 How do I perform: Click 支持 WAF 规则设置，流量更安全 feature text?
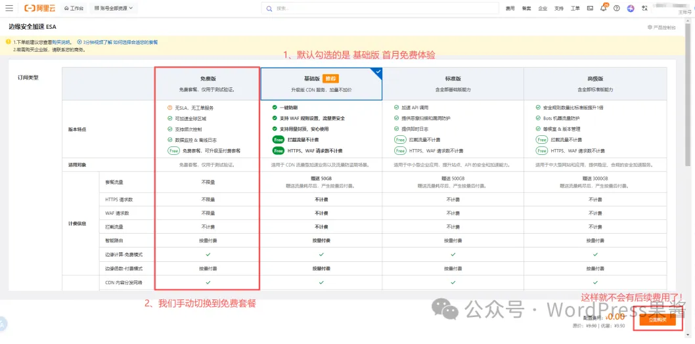click(x=312, y=118)
